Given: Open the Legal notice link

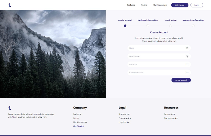Looking at the screenshot, I should [124, 122].
